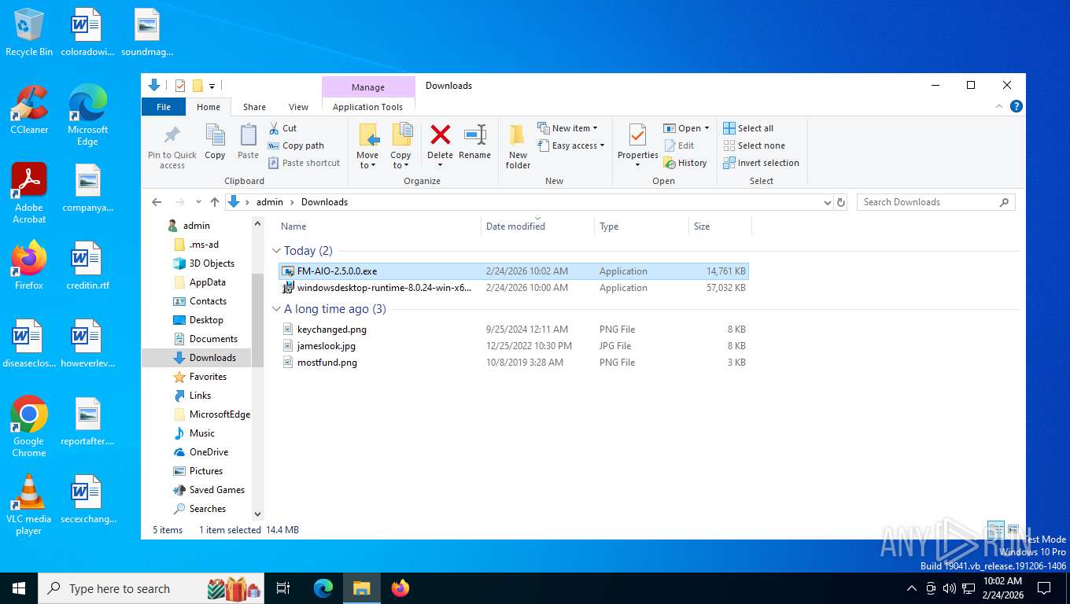Select mostfund.png file

[514, 363]
